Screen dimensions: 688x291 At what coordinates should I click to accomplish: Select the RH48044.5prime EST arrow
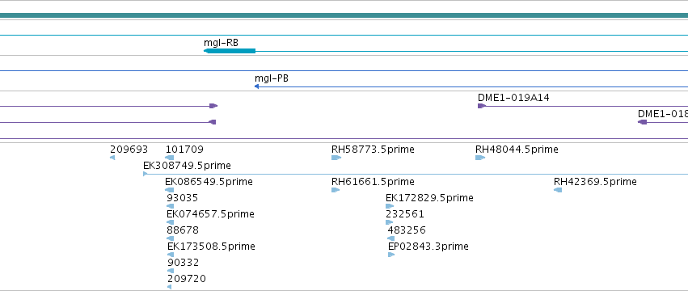coord(480,158)
